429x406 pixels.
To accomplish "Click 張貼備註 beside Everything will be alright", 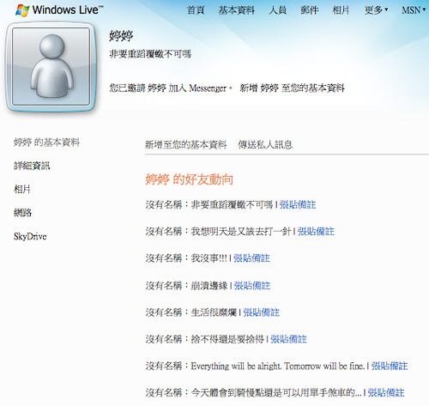I will pyautogui.click(x=390, y=366).
